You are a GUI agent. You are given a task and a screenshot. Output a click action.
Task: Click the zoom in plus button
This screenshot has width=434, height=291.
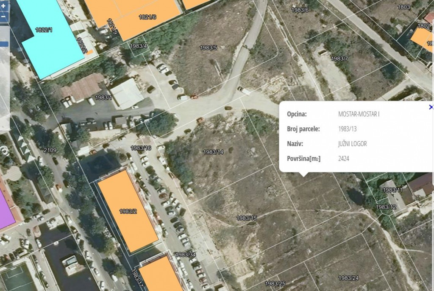click(x=3, y=6)
